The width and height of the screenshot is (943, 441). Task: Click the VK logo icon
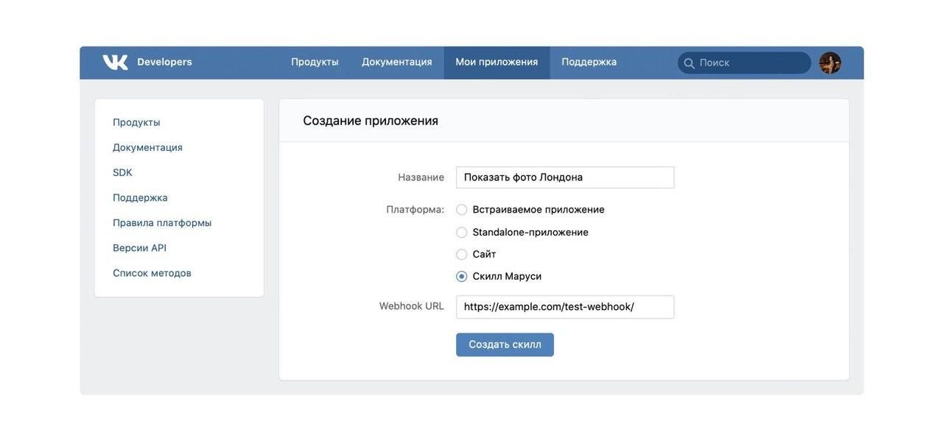(115, 63)
